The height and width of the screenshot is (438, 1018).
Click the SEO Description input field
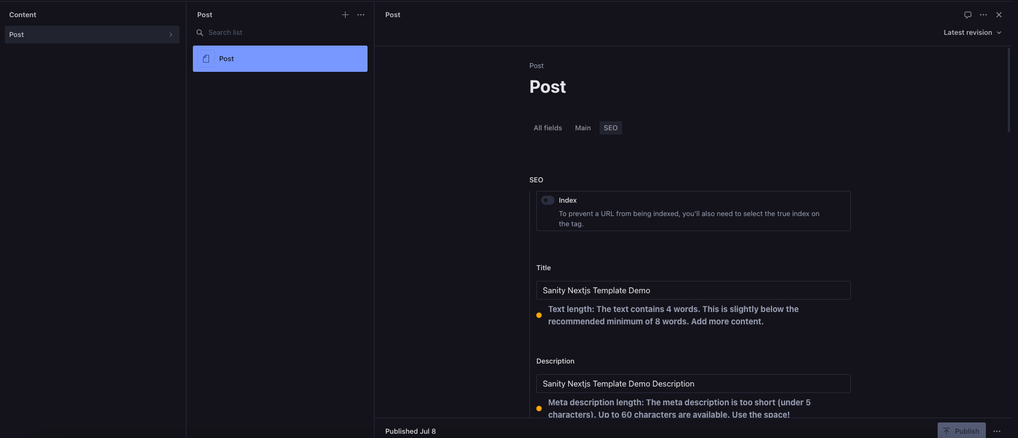click(693, 384)
